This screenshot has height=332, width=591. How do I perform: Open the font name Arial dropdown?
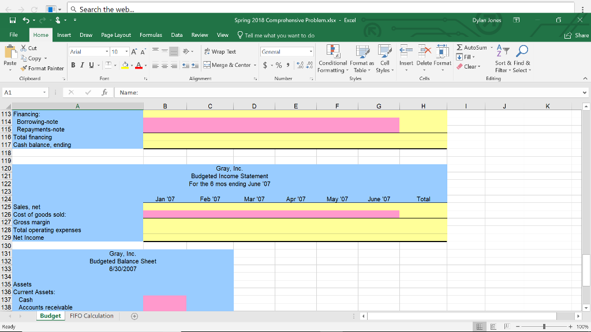(x=107, y=51)
